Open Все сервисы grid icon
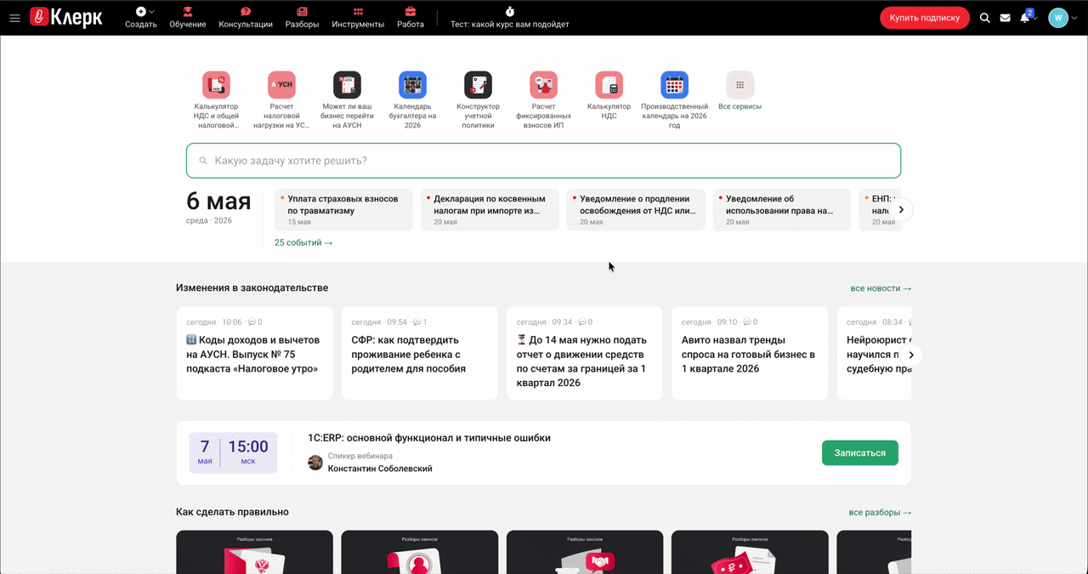This screenshot has height=574, width=1088. (x=739, y=85)
